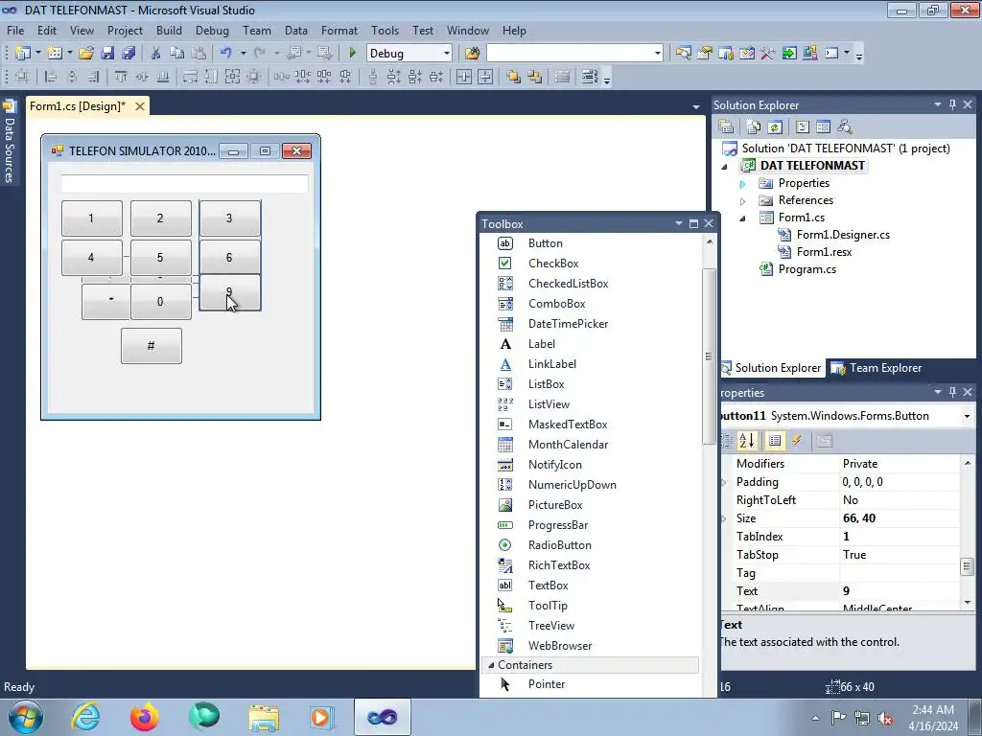This screenshot has height=736, width=982.
Task: Click button 0 on the form
Action: [x=160, y=302]
